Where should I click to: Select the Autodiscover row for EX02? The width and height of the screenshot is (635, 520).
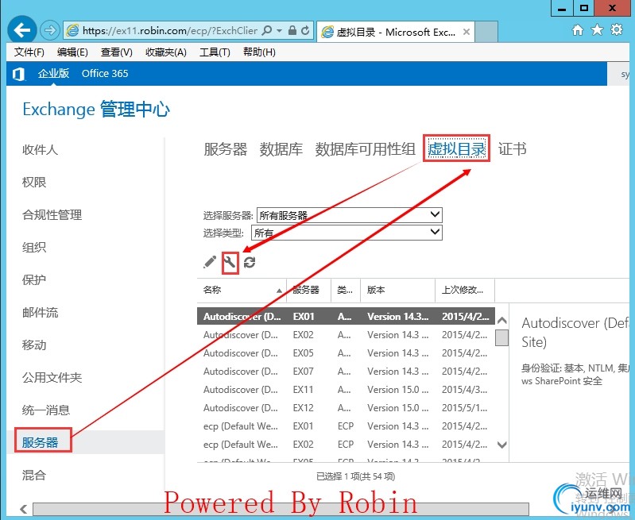pos(346,335)
